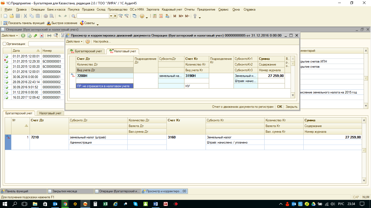
Task: Expand dropdown arrow next to Help icon
Action: [x=147, y=18]
